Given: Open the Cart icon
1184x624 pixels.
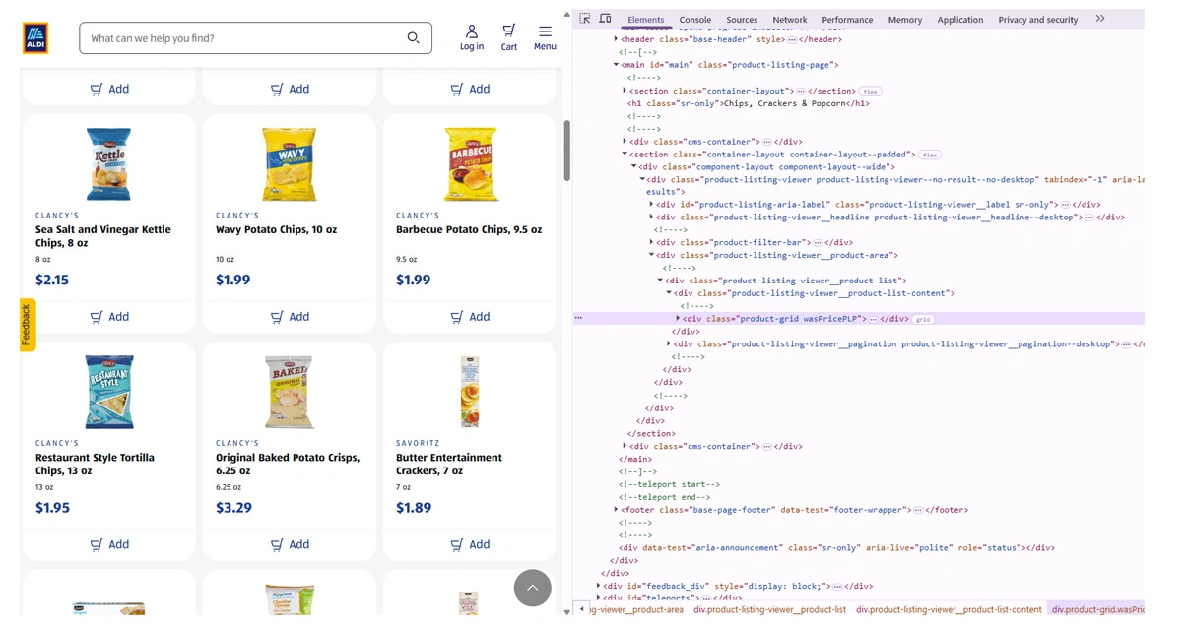Looking at the screenshot, I should (508, 37).
